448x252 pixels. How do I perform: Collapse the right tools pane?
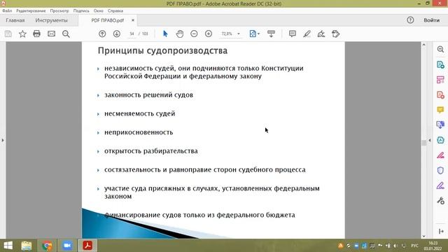(x=430, y=140)
